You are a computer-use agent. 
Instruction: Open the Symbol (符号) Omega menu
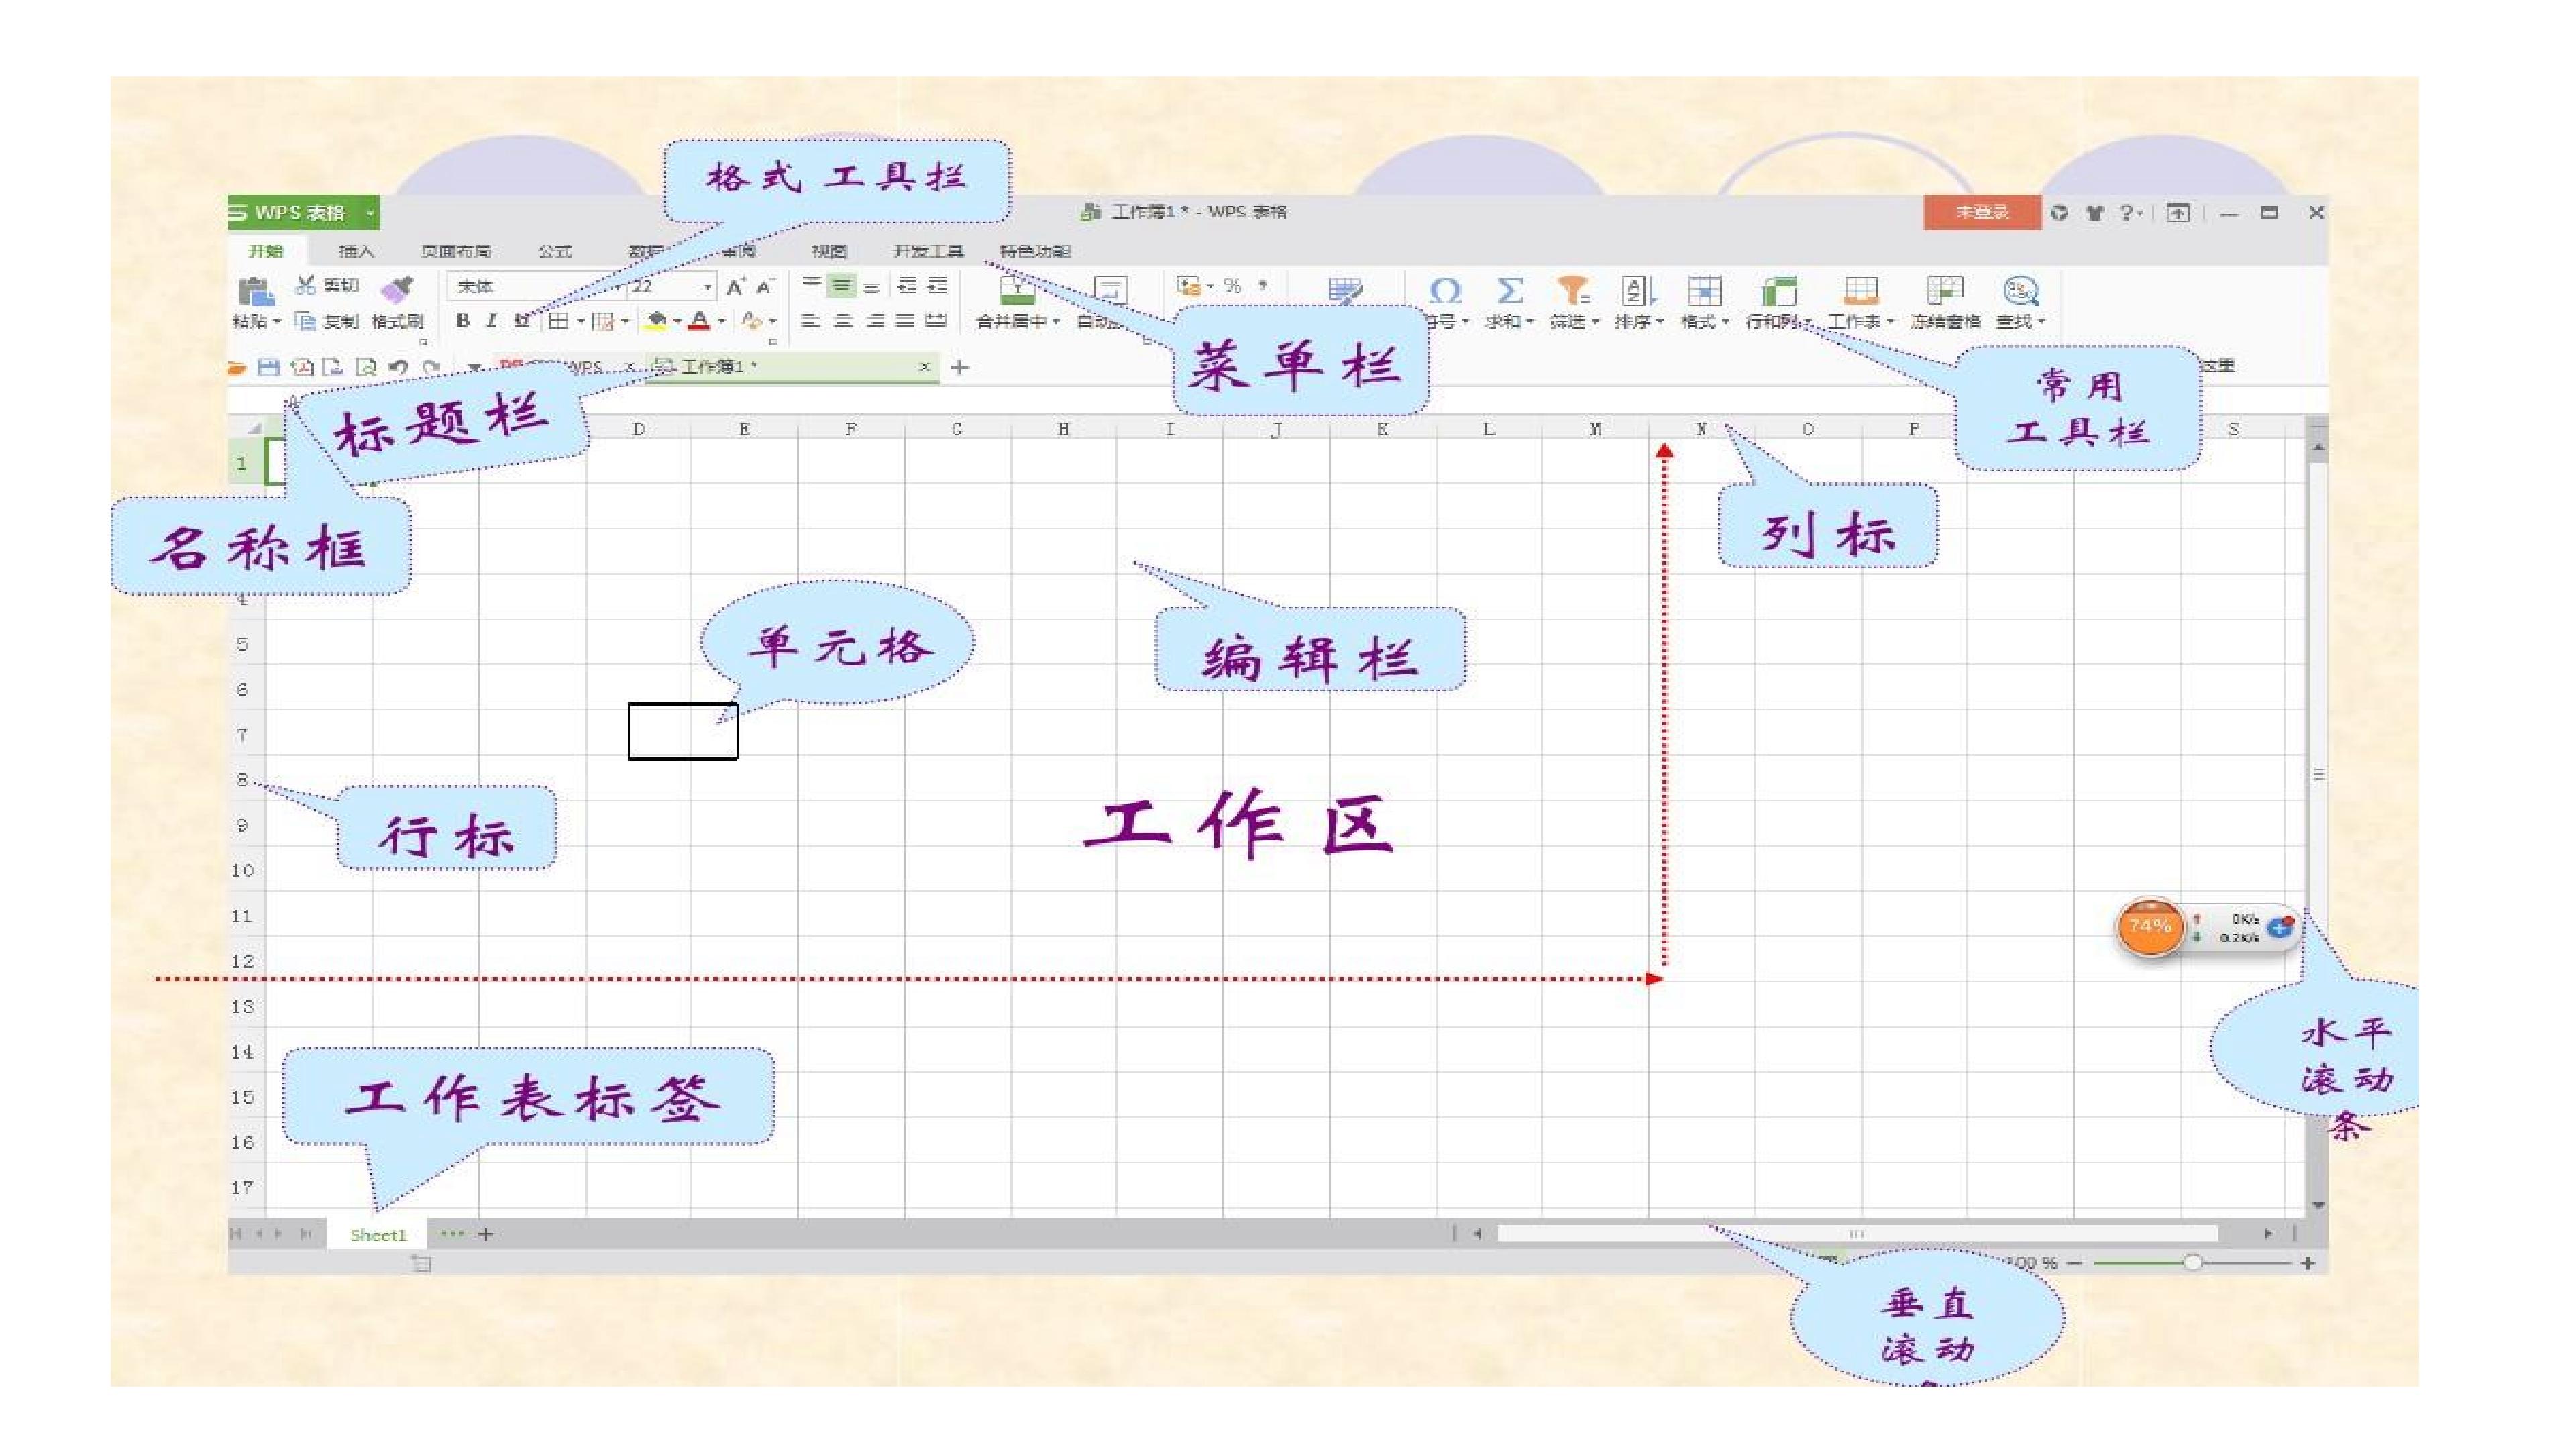tap(1445, 291)
